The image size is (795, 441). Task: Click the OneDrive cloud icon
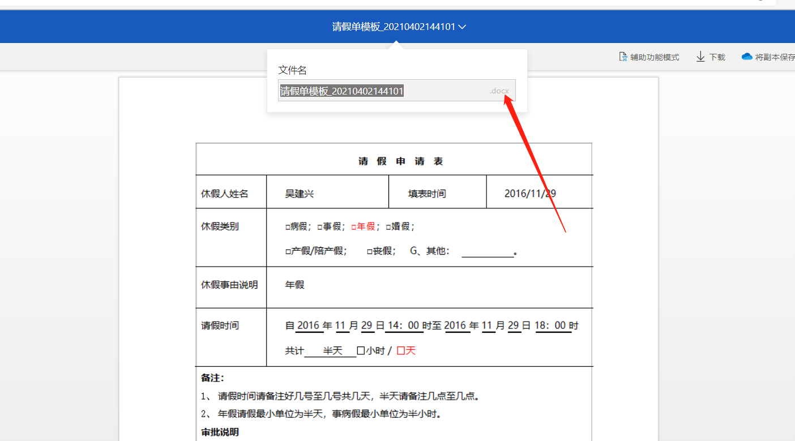coord(747,55)
